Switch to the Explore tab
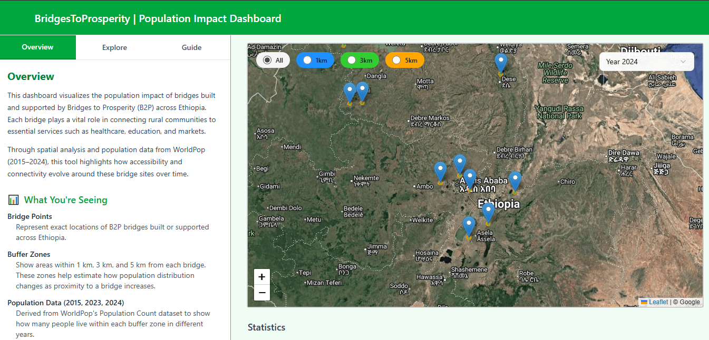 click(114, 47)
